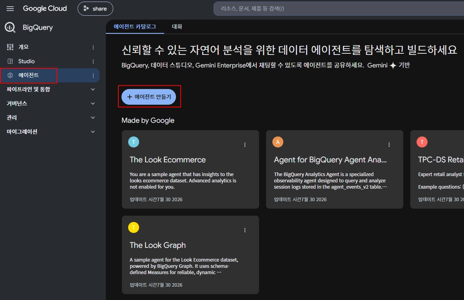Open BigQuery Agent Analytics card options menu
Screen dimensions: 464x300
coord(389,145)
